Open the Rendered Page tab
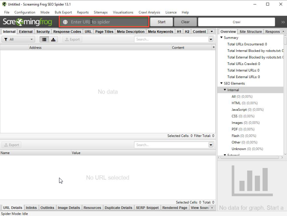The width and height of the screenshot is (287, 216). click(x=175, y=208)
